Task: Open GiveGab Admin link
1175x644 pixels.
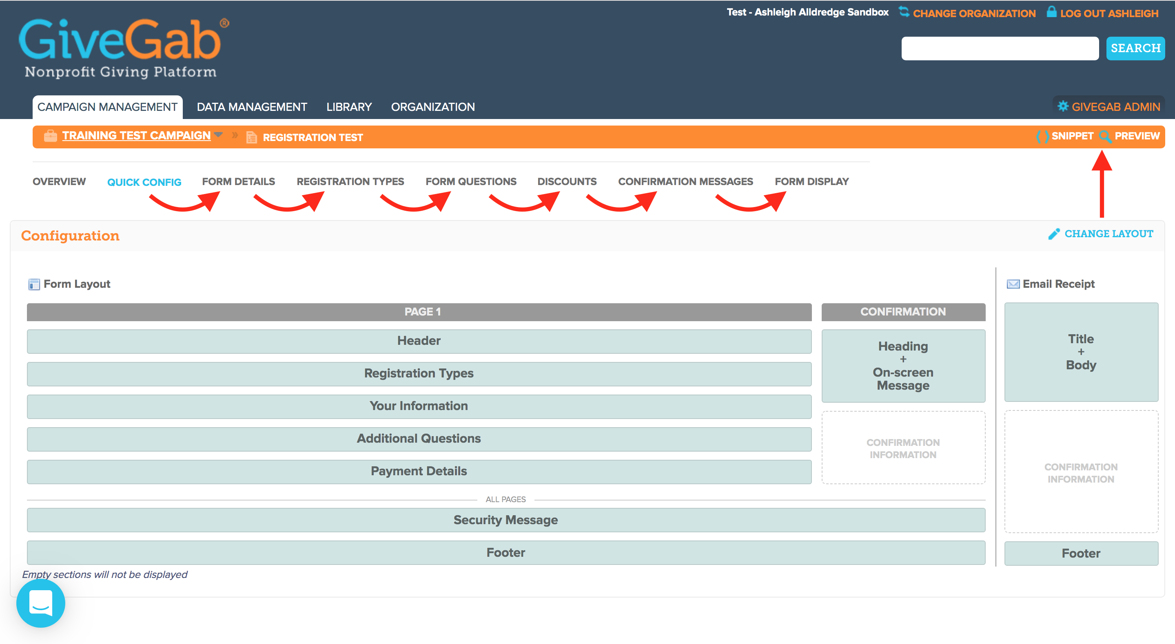Action: pyautogui.click(x=1116, y=107)
